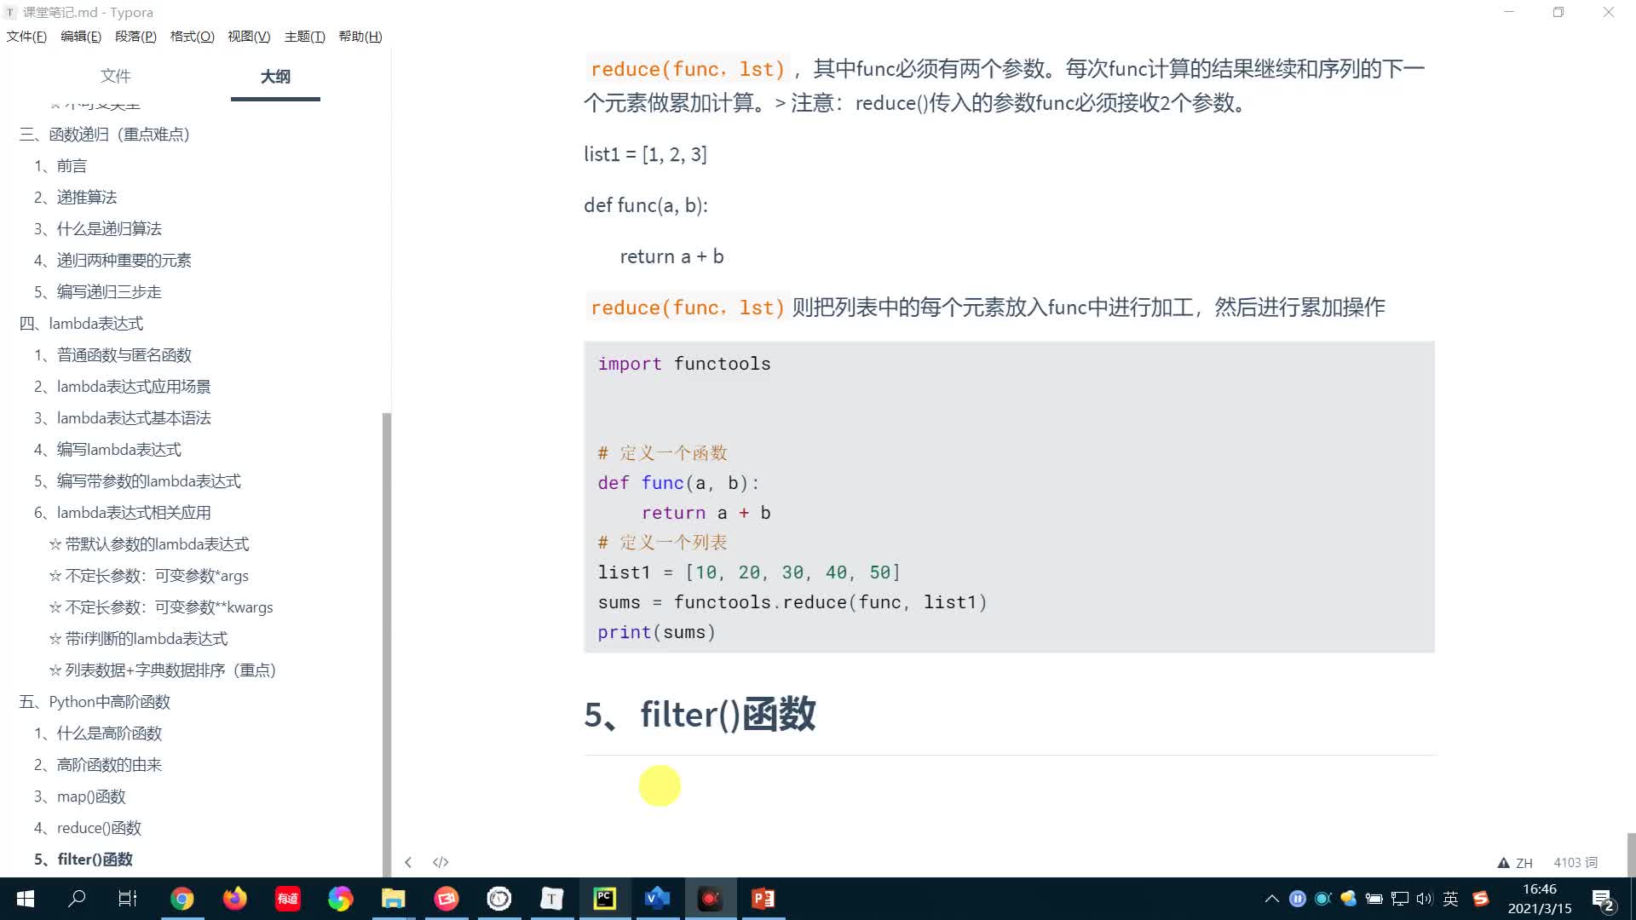
Task: Open Task View on taskbar
Action: coord(128,899)
